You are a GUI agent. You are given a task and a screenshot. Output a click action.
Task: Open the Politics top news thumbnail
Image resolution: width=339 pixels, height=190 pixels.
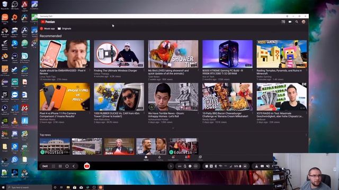tap(55, 147)
